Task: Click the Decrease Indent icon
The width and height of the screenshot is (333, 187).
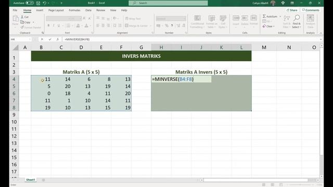Action: (114, 25)
